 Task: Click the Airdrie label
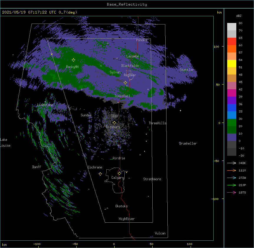click(x=119, y=158)
